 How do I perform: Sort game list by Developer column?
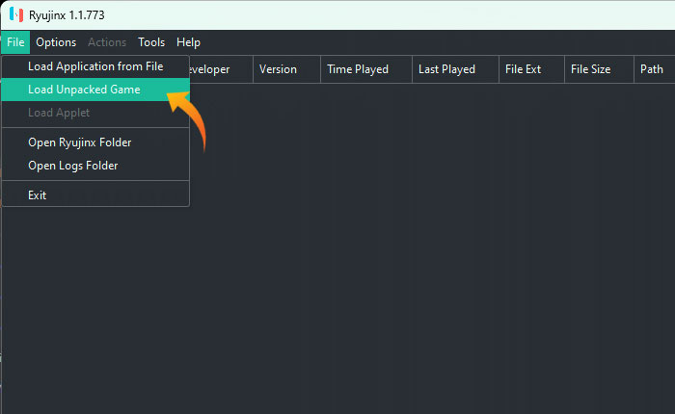tap(220, 69)
